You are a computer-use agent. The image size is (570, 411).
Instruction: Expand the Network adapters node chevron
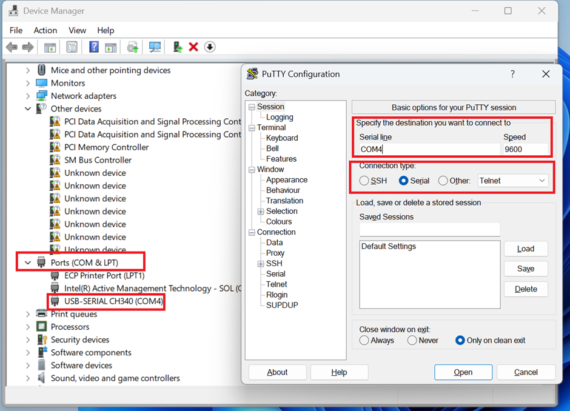[28, 96]
